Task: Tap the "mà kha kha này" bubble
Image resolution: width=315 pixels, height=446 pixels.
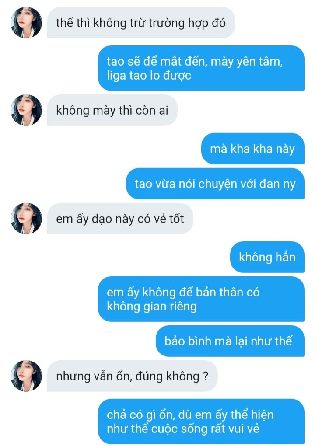Action: [253, 149]
